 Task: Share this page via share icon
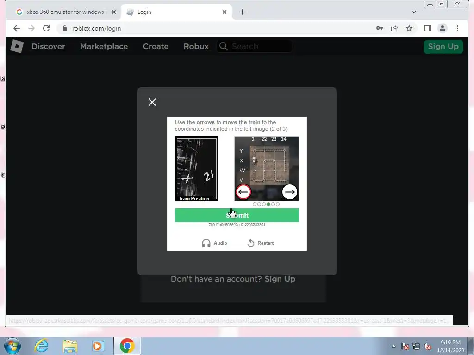[394, 28]
